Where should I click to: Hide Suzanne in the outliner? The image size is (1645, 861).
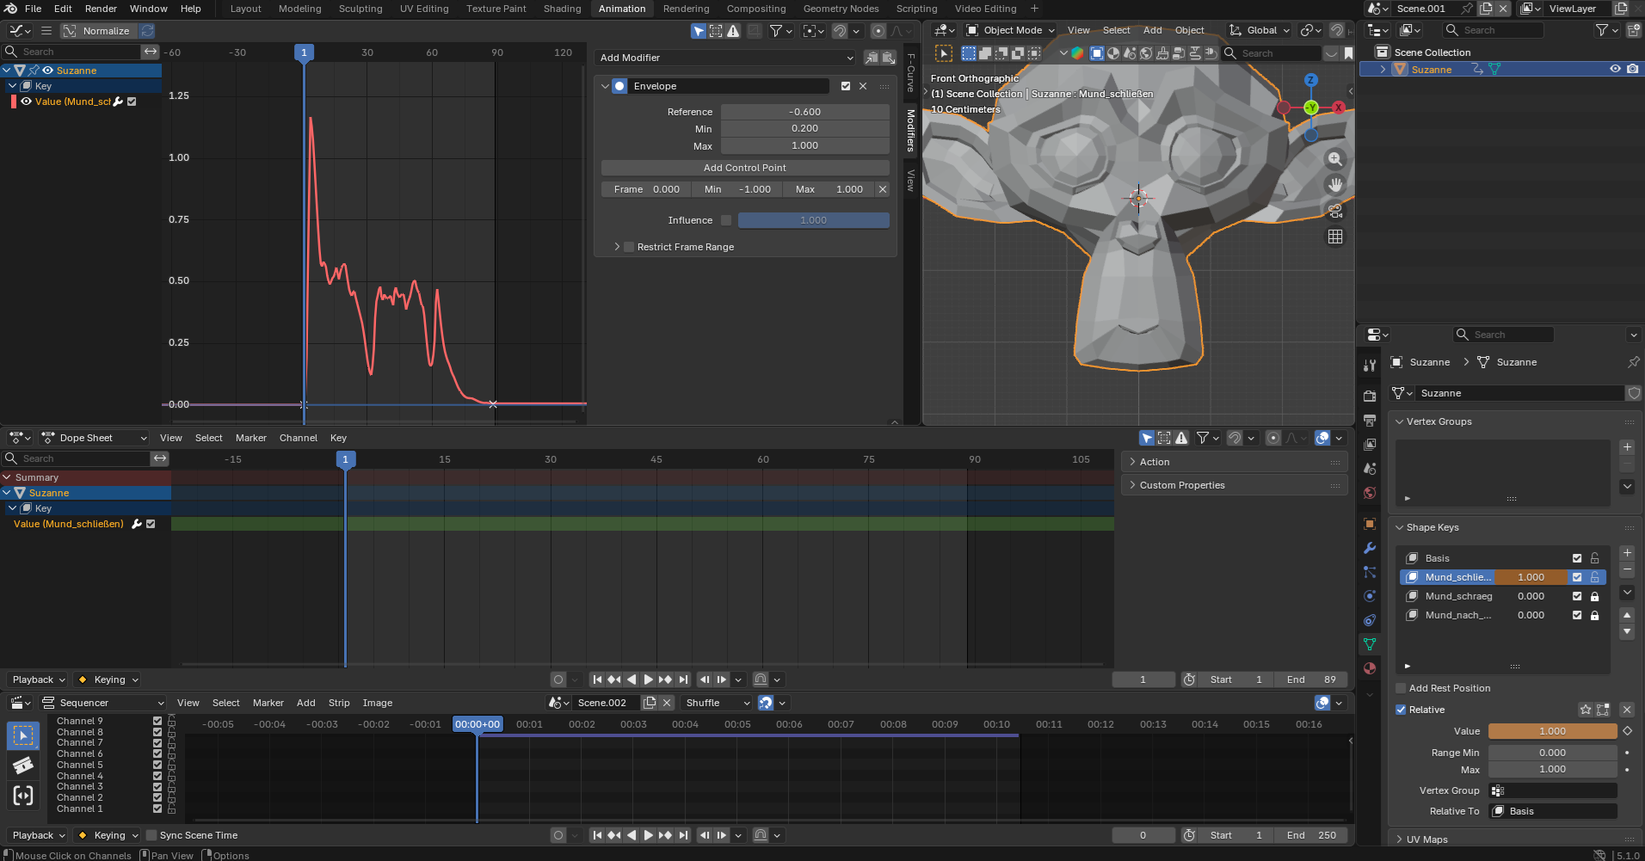pos(1615,70)
